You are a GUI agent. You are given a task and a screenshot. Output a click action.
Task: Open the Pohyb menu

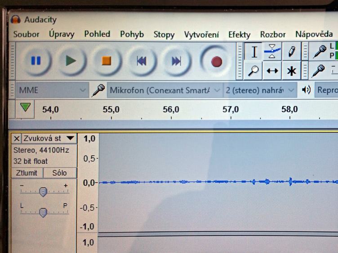[x=132, y=35]
